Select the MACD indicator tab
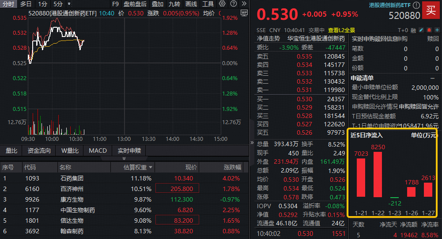The image size is (442, 239). click(98, 151)
